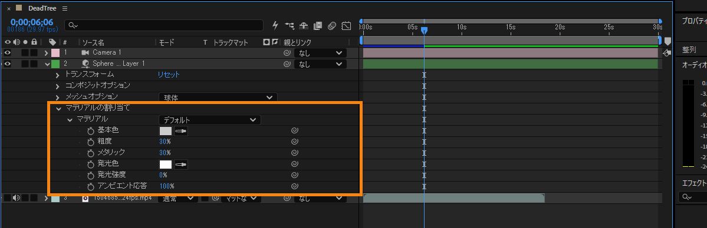
Task: Click pick whip spiral for アンビエント応答 row
Action: (x=294, y=186)
